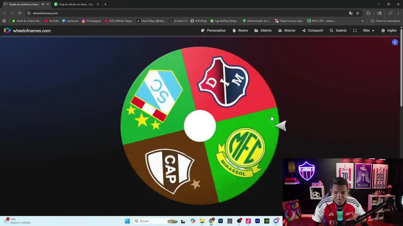The height and width of the screenshot is (226, 403).
Task: Open the Inicio / X bookmark
Action: 178,21
